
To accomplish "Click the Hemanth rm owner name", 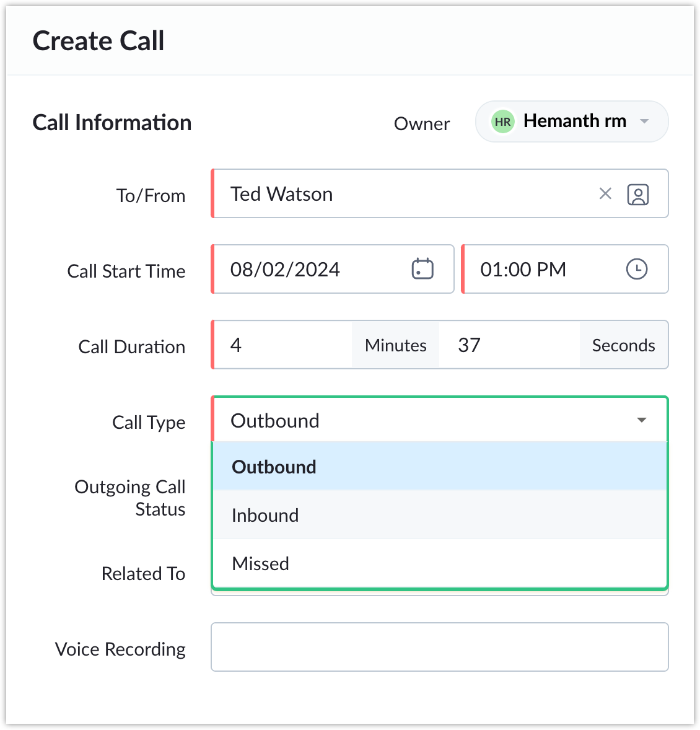I will pyautogui.click(x=575, y=121).
